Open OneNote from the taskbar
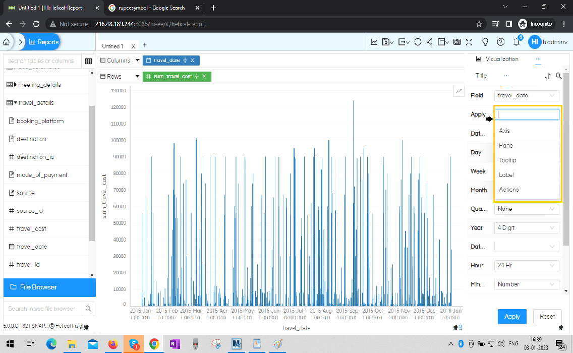 175,344
